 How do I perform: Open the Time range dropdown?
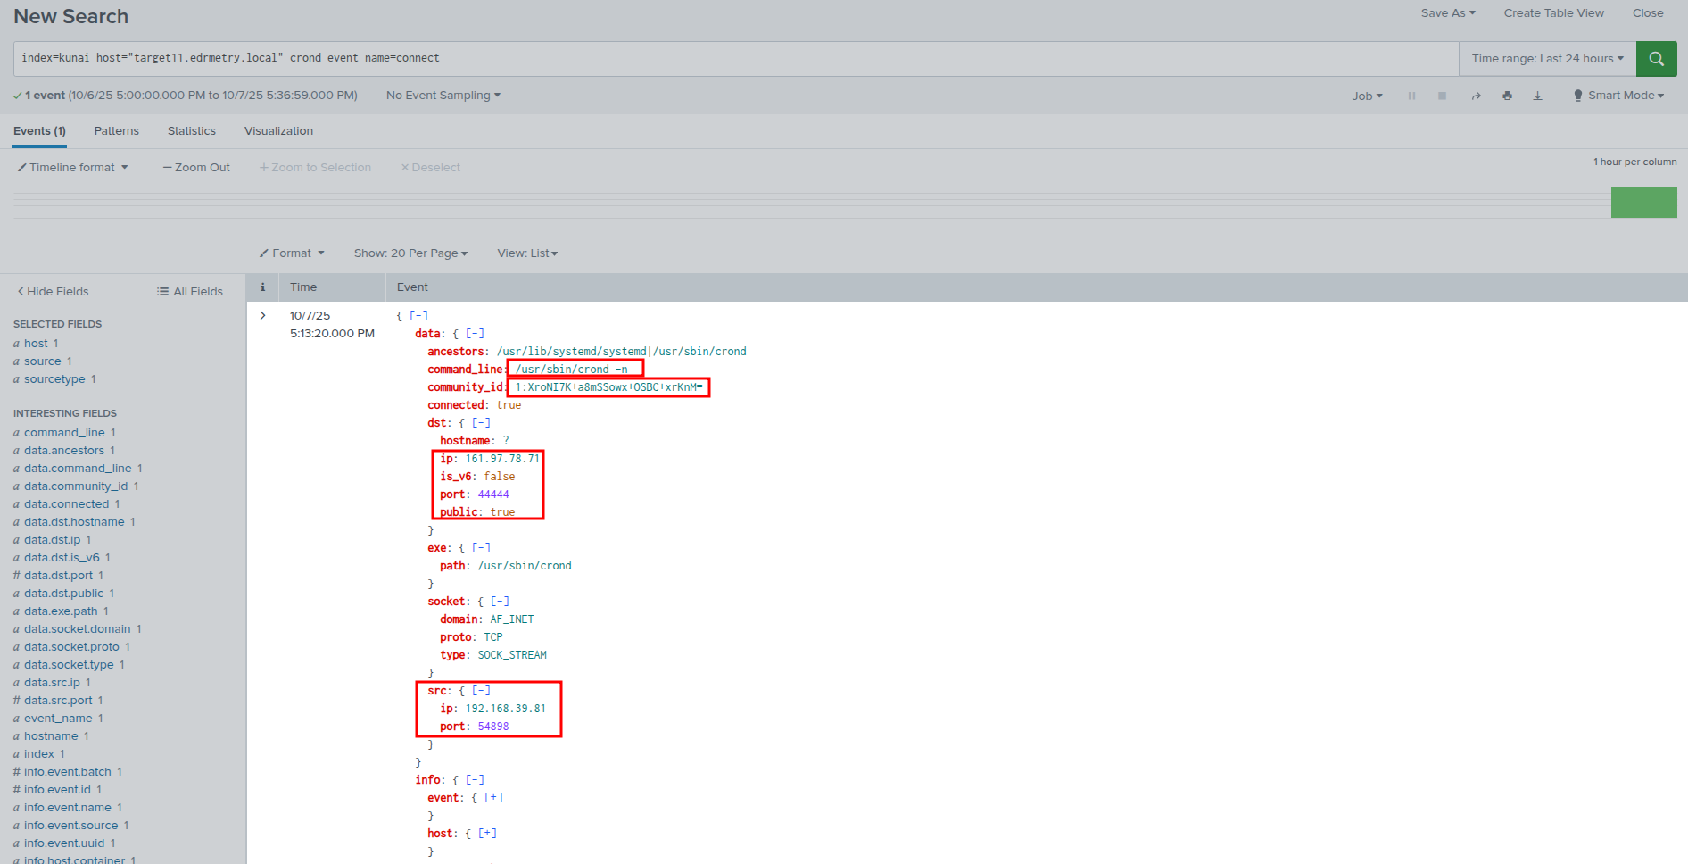(x=1547, y=59)
